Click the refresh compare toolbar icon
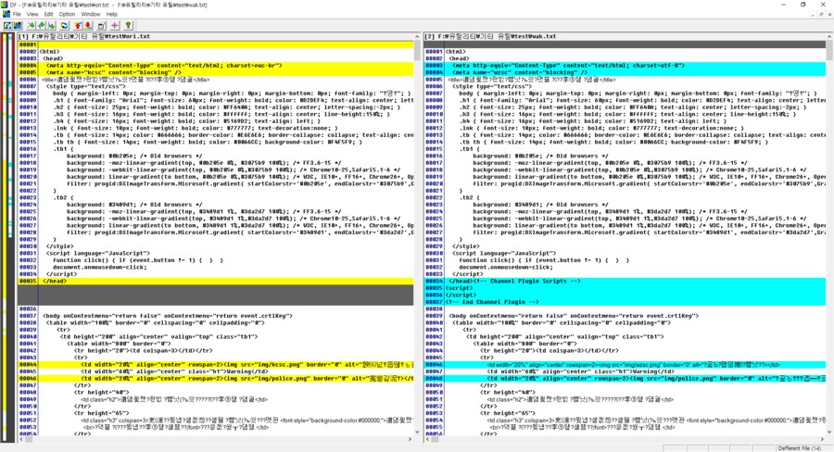 click(x=64, y=25)
